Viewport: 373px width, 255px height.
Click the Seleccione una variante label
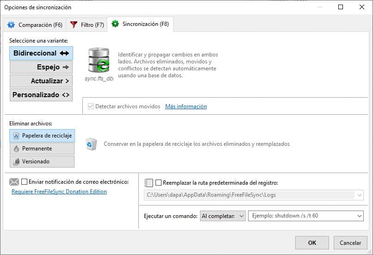[38, 41]
